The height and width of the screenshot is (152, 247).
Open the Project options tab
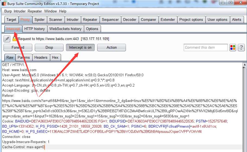[x=191, y=20]
